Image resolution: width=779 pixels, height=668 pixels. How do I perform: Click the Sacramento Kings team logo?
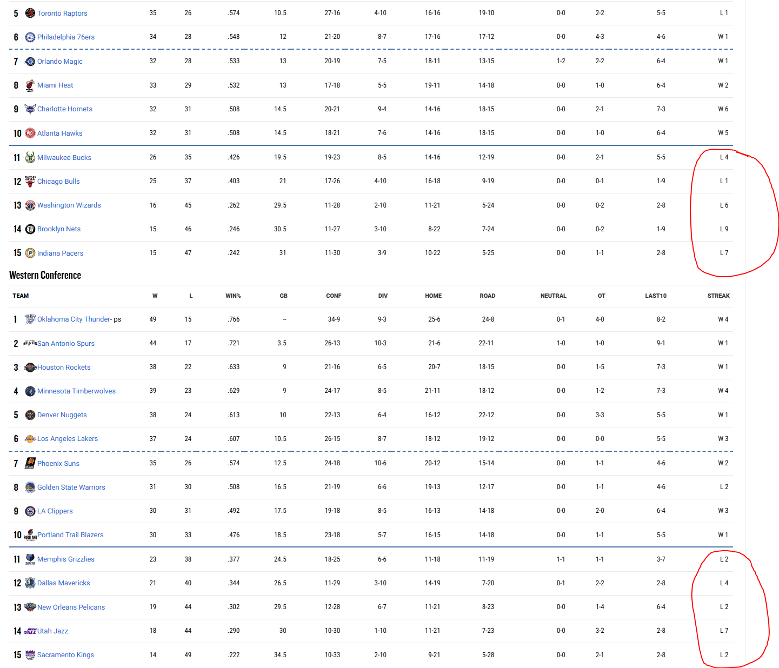(x=30, y=654)
